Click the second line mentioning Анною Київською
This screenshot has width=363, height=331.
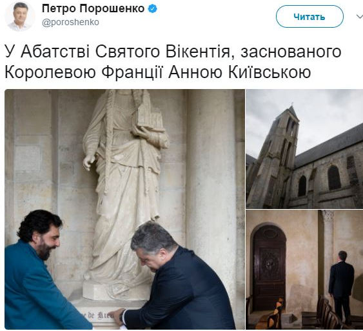click(158, 72)
